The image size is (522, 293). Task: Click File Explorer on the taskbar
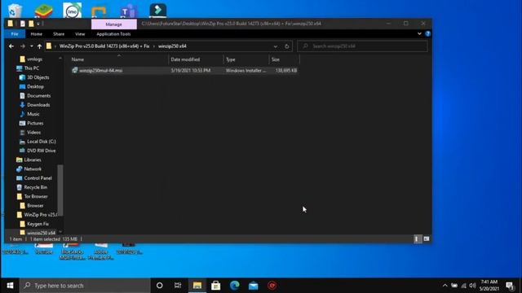click(197, 286)
